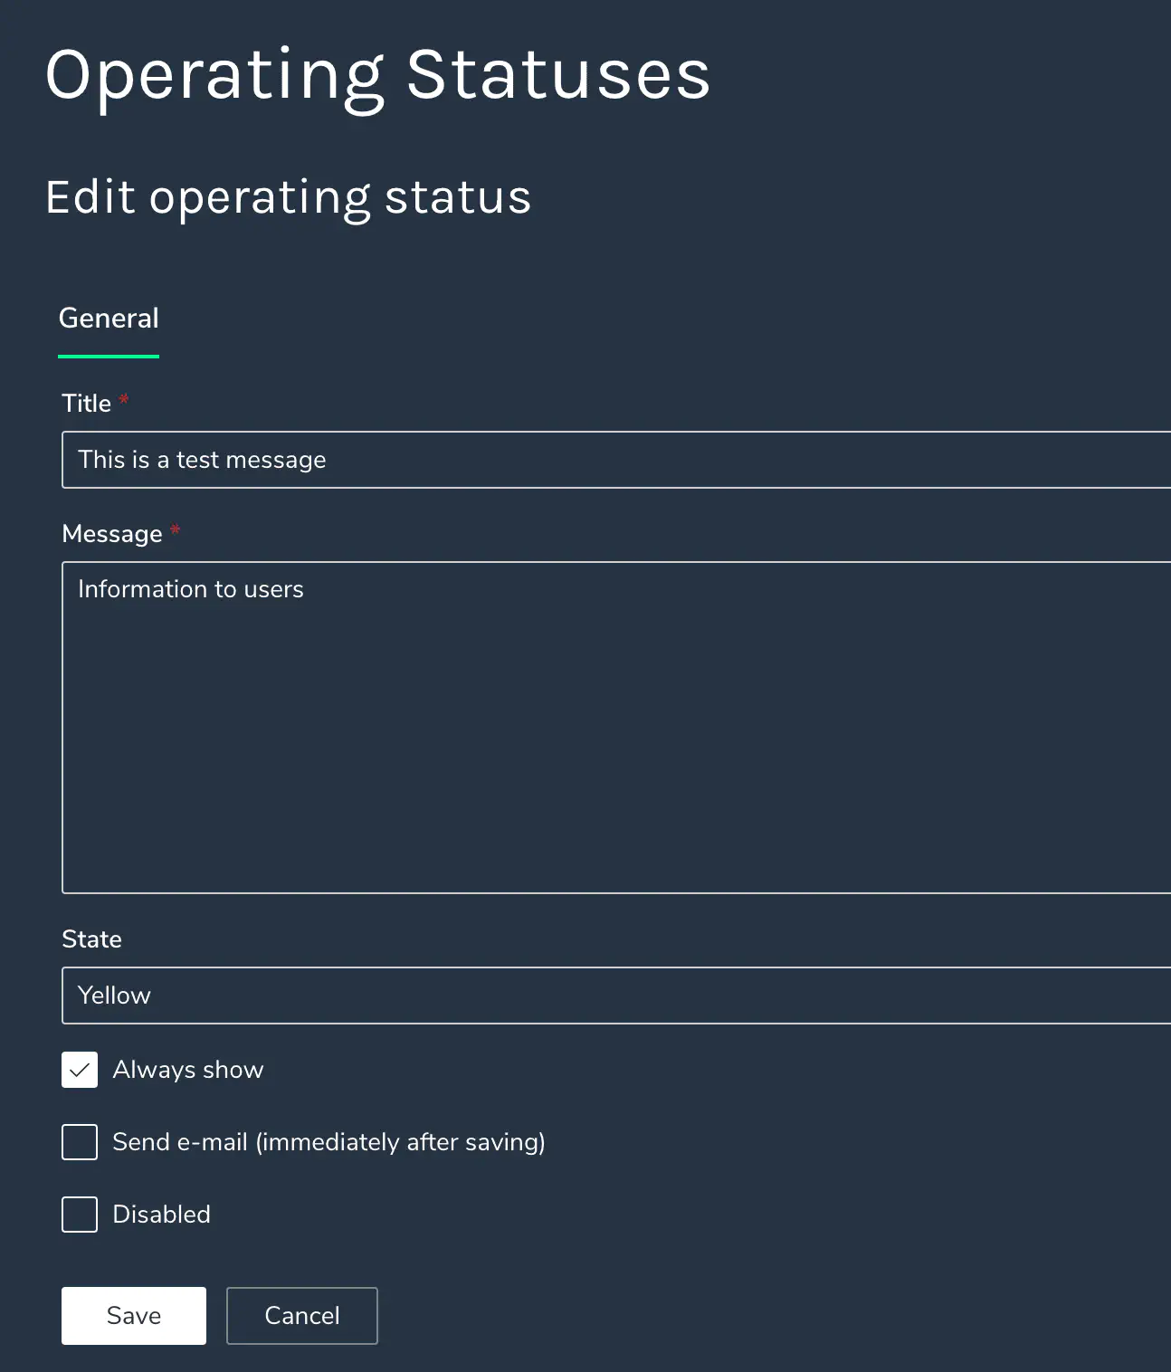The image size is (1171, 1372).
Task: Click the "Disabled" label text
Action: tap(161, 1215)
